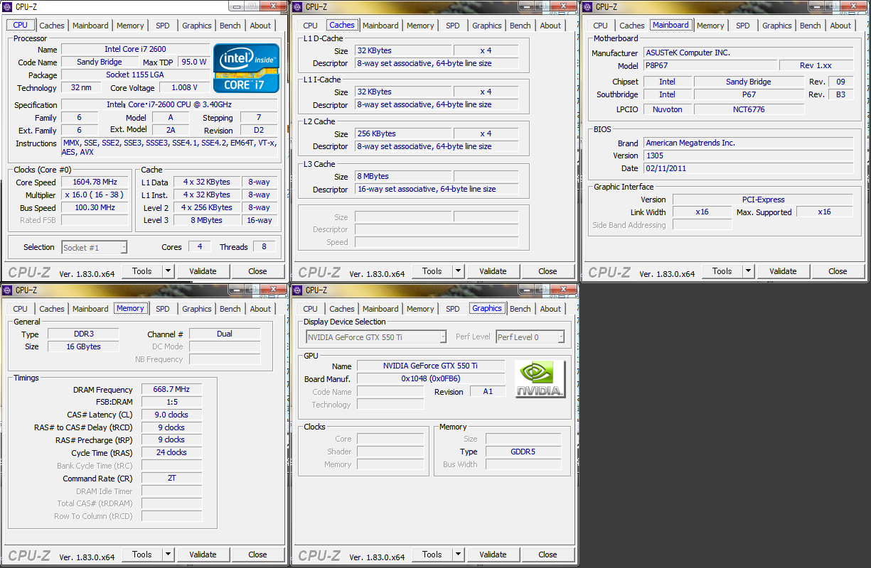Image resolution: width=871 pixels, height=568 pixels.
Task: Expand the Tools arrow in the Memory tab window
Action: coord(168,554)
